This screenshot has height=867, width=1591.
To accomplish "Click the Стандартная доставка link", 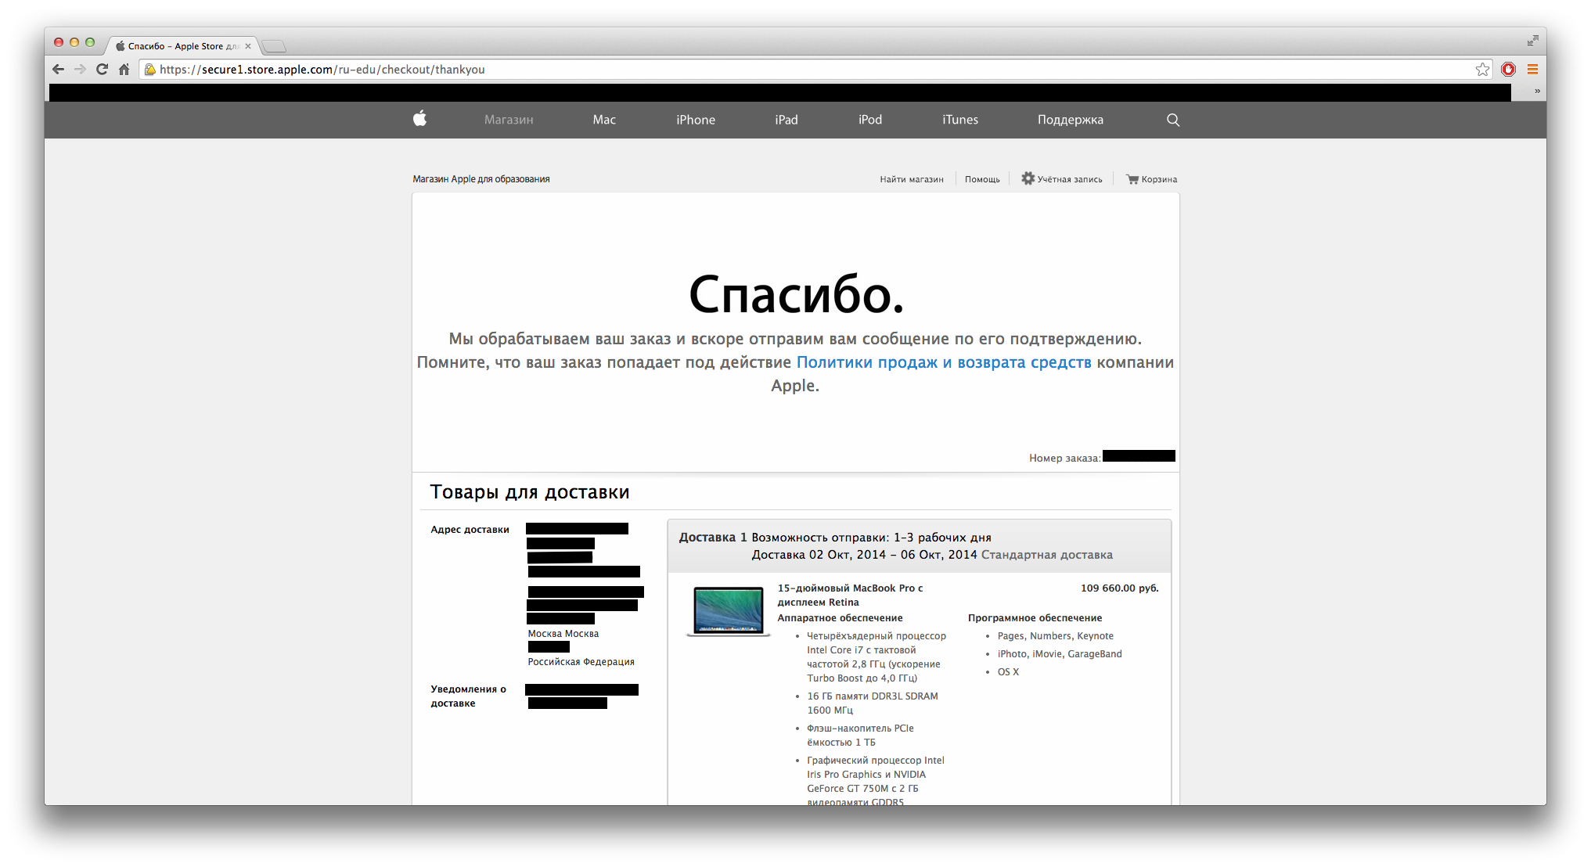I will coord(1047,555).
